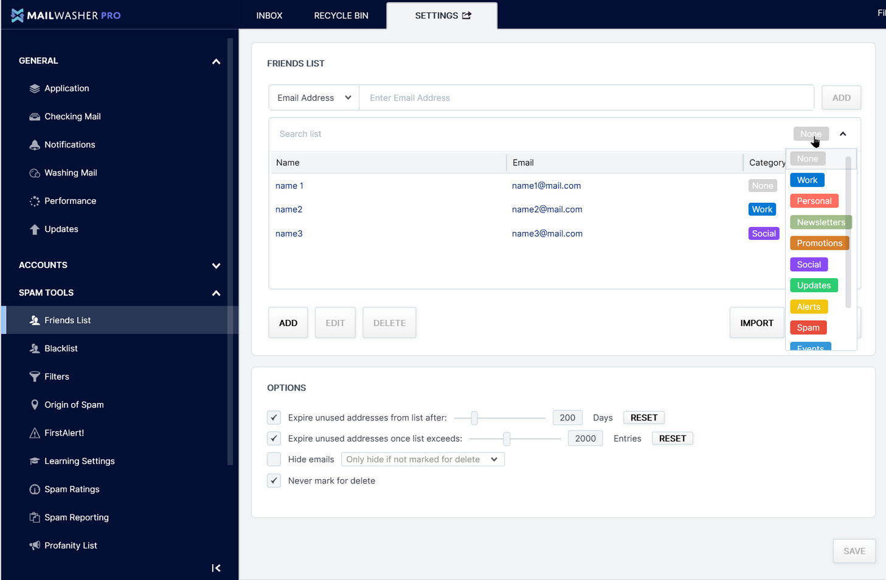
Task: Choose the purple Social category in dropdown
Action: coord(809,264)
